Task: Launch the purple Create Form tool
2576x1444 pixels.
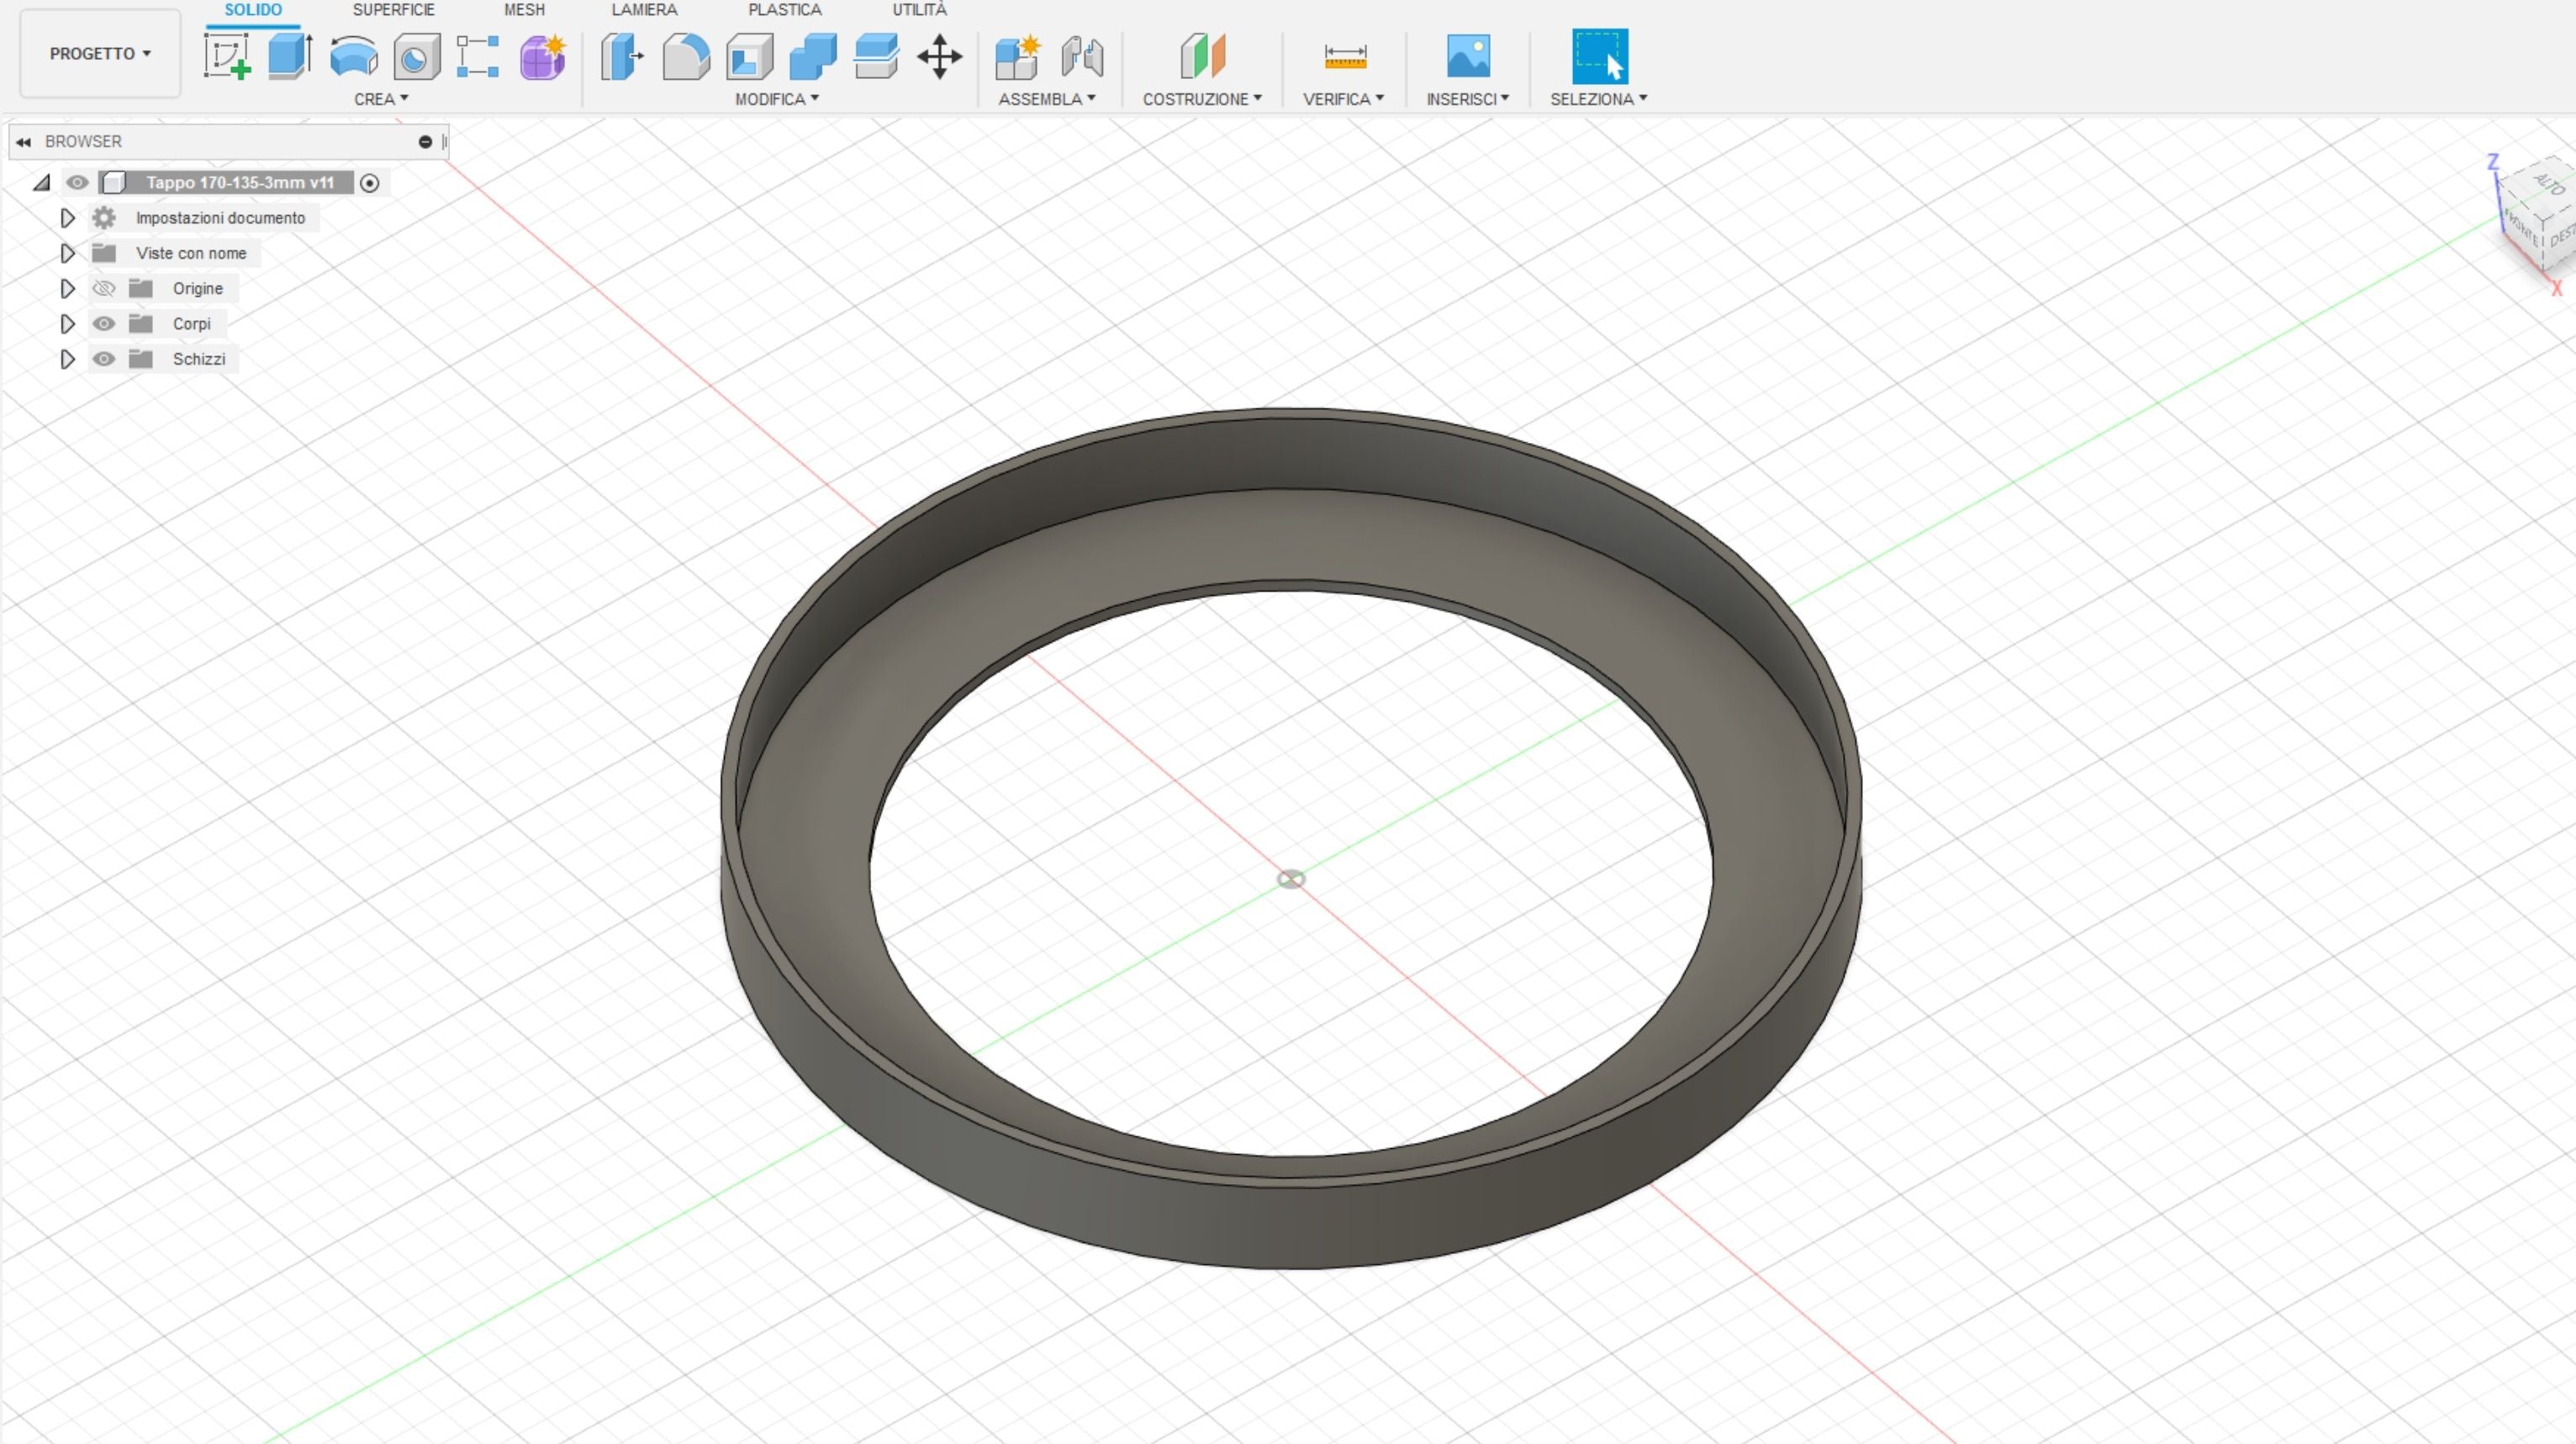Action: click(x=540, y=57)
